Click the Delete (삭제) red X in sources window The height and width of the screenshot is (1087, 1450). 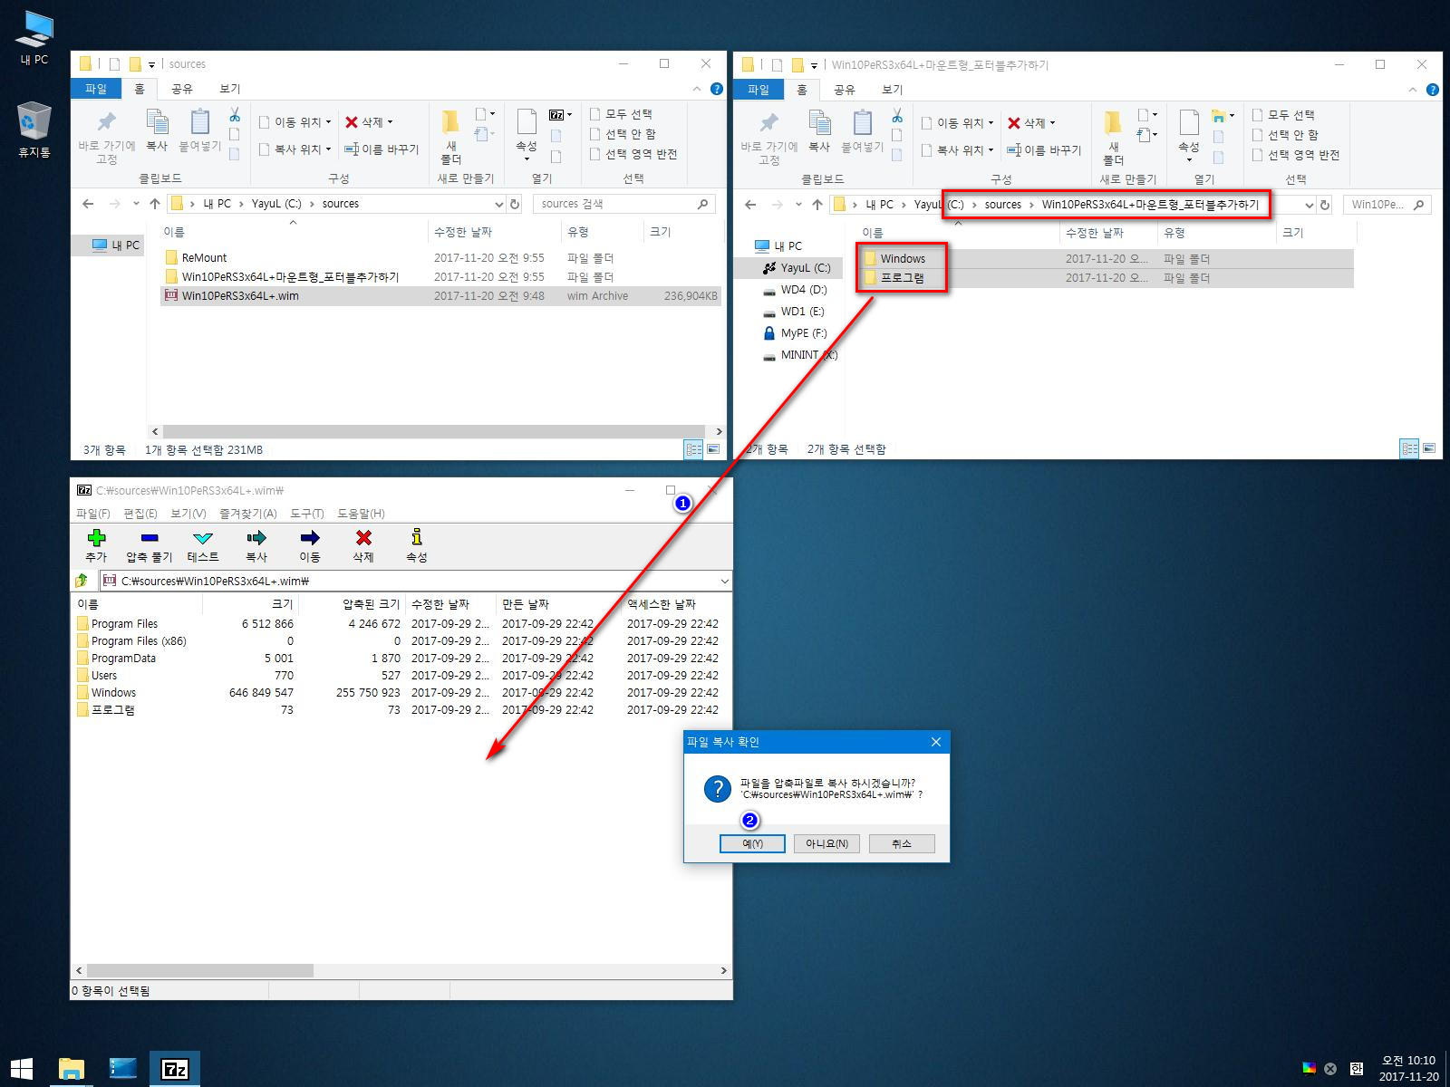352,122
